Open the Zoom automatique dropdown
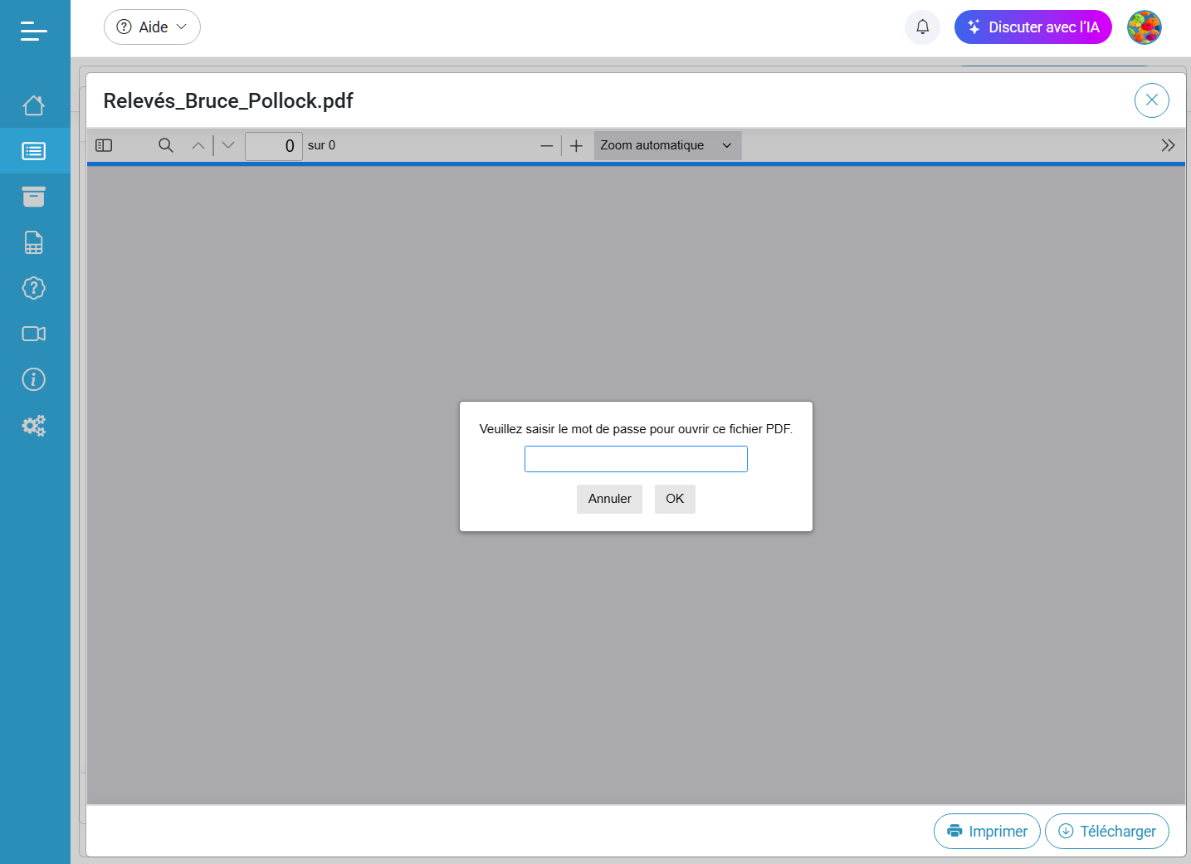The image size is (1191, 864). (x=666, y=145)
